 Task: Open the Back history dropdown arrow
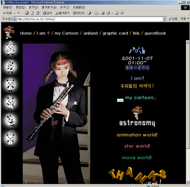(x=14, y=13)
